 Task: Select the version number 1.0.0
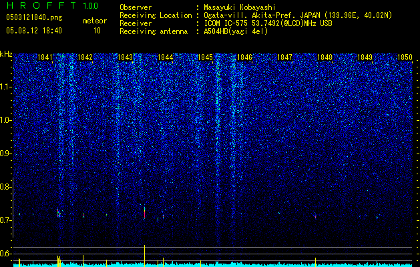tap(91, 5)
